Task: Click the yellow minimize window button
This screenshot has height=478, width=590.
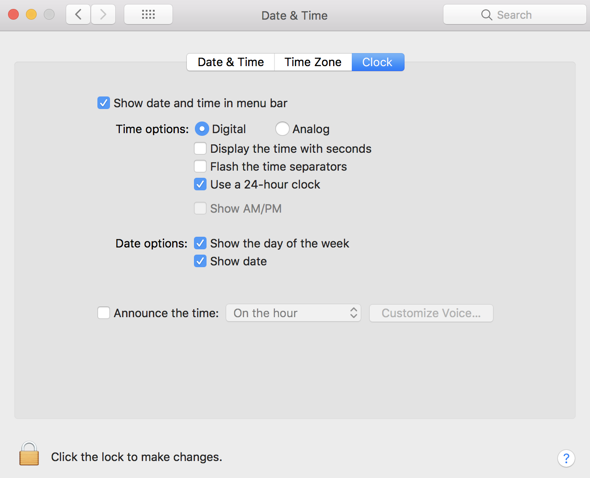Action: (31, 15)
